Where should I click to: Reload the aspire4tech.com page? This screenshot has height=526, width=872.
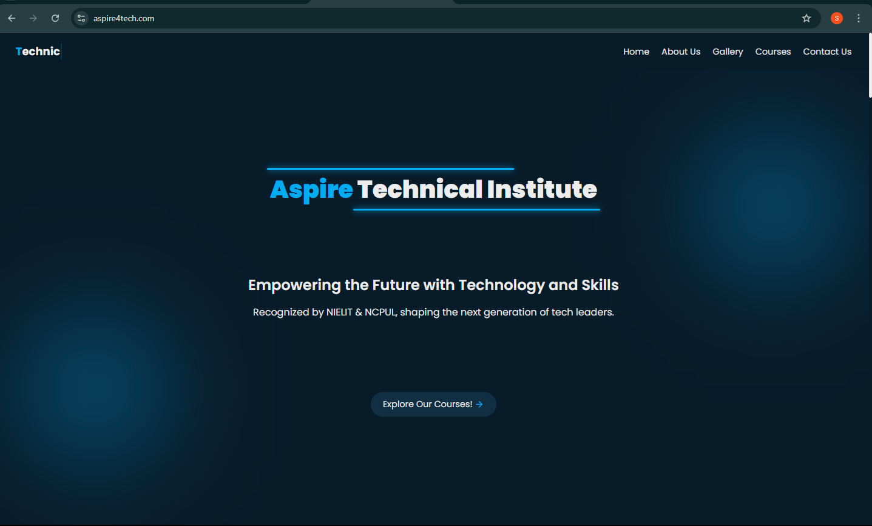pyautogui.click(x=55, y=18)
